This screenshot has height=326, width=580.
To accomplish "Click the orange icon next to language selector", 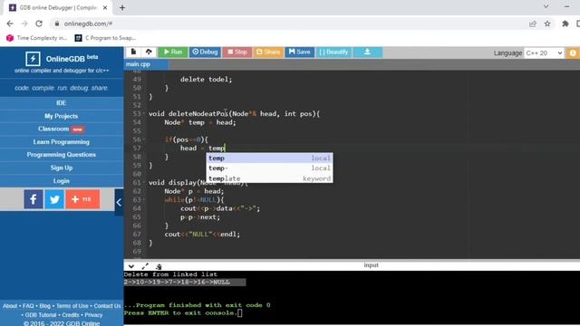I will point(573,53).
